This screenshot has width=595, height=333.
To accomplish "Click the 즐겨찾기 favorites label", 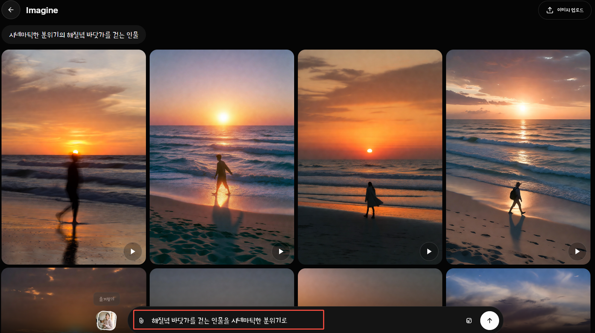I will 106,299.
